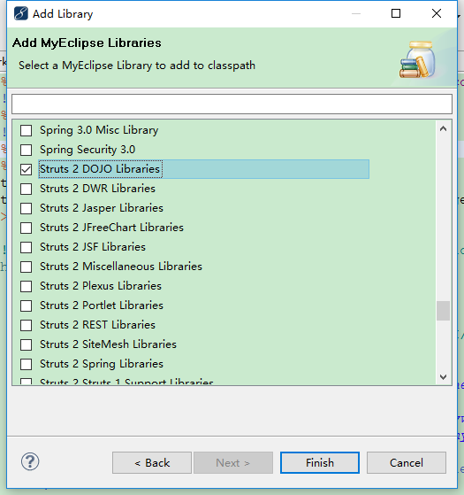Check Struts 2 REST Libraries checkbox
This screenshot has height=495, width=464.
coord(26,325)
